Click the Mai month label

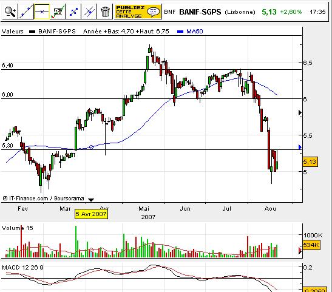(x=144, y=209)
